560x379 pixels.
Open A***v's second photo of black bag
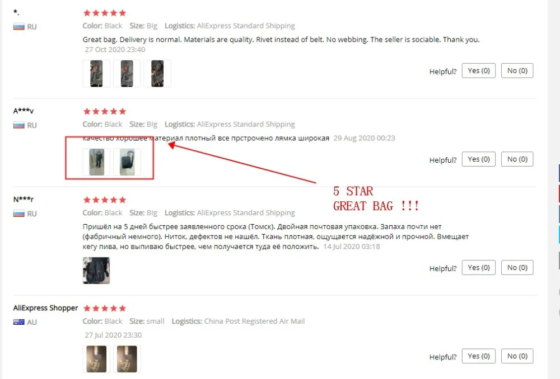(127, 162)
